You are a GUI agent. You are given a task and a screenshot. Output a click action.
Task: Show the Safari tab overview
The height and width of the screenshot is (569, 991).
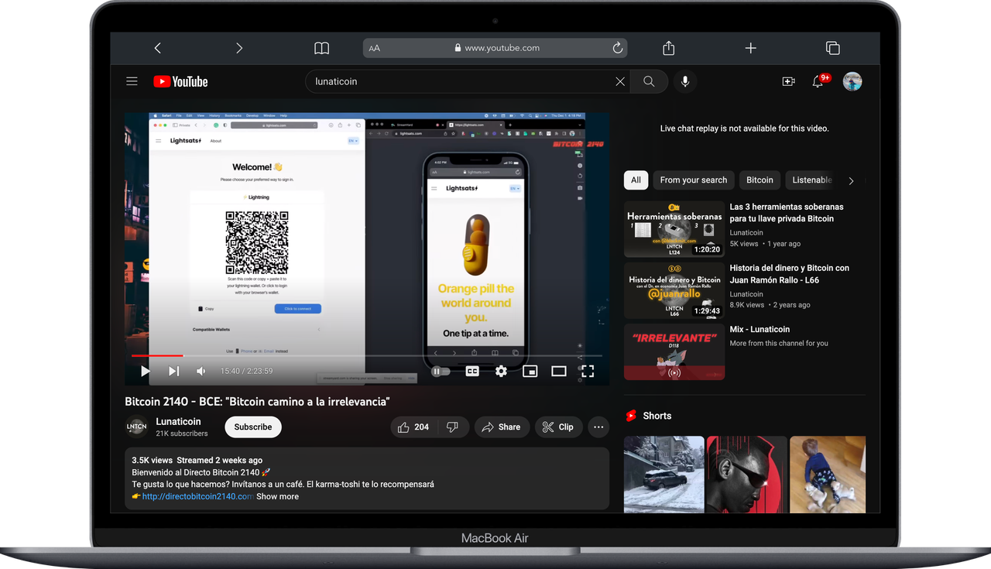click(x=833, y=48)
